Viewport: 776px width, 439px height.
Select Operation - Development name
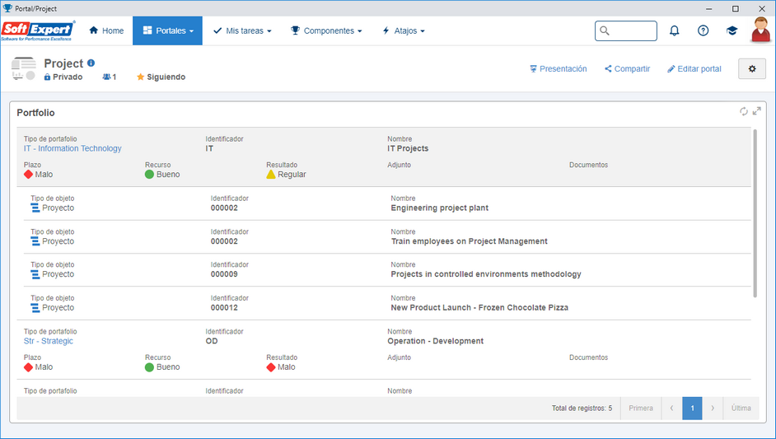(436, 341)
